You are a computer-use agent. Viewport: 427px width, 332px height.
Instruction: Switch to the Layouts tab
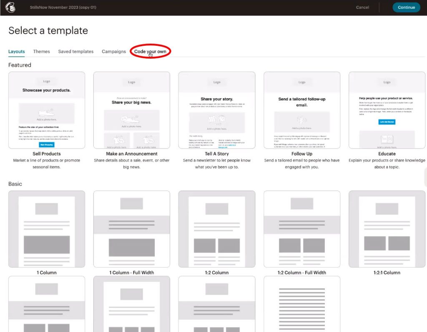coord(17,52)
